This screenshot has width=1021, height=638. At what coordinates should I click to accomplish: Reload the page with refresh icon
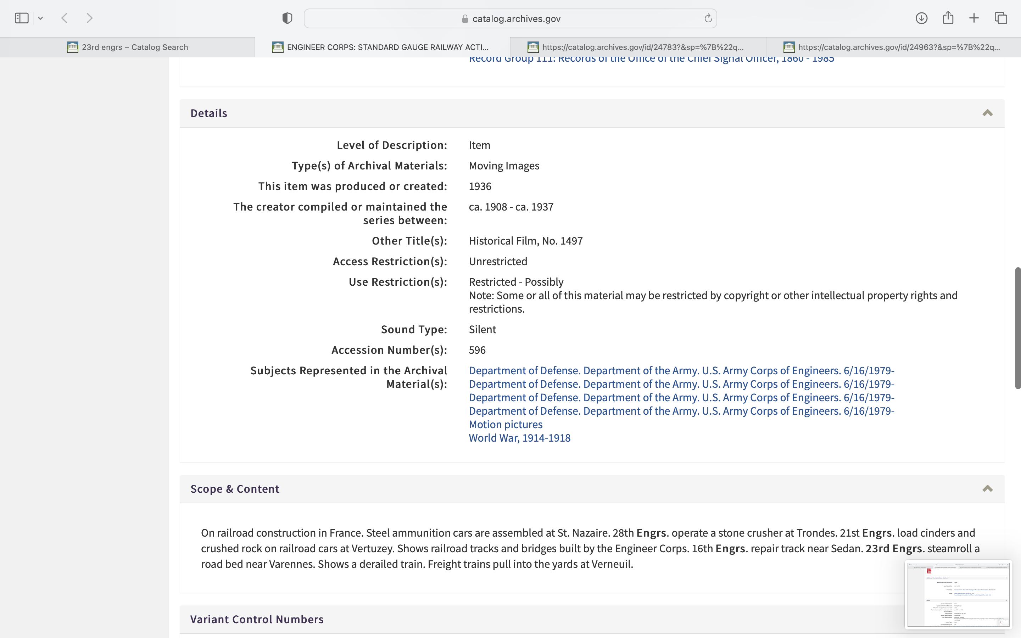tap(708, 18)
